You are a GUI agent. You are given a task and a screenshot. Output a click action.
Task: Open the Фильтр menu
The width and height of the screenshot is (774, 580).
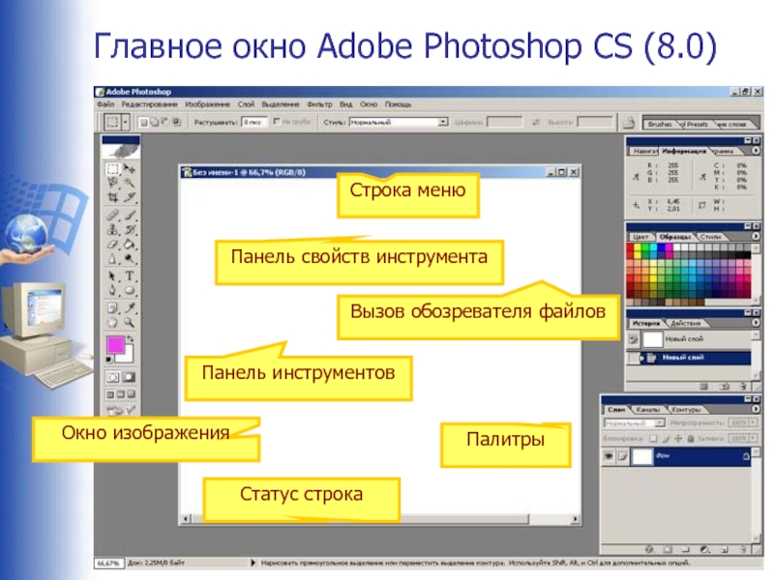(x=319, y=104)
